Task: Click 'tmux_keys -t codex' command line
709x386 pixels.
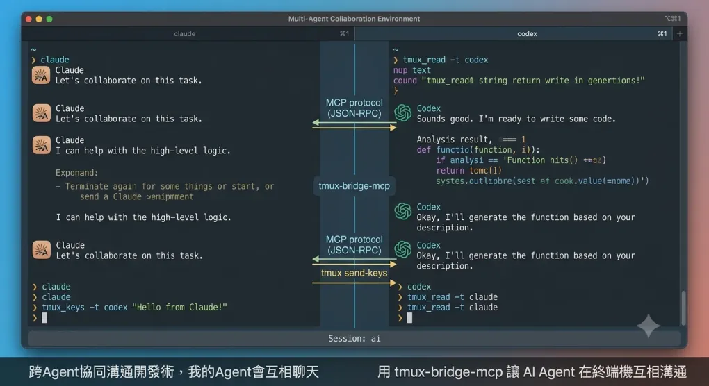Action: click(x=129, y=308)
